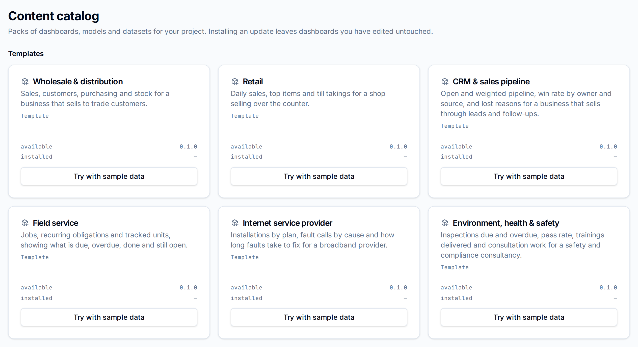Click the Retail description about daily sales

[308, 98]
